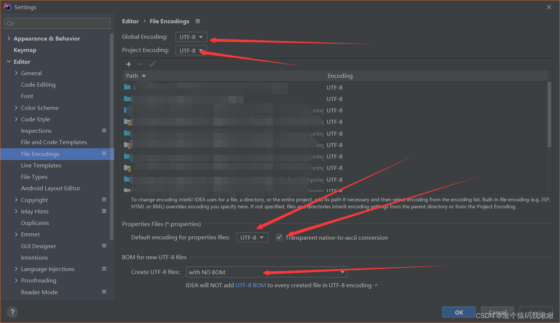Viewport: 560px width, 323px height.
Task: Click the add path plus icon
Action: click(x=129, y=64)
